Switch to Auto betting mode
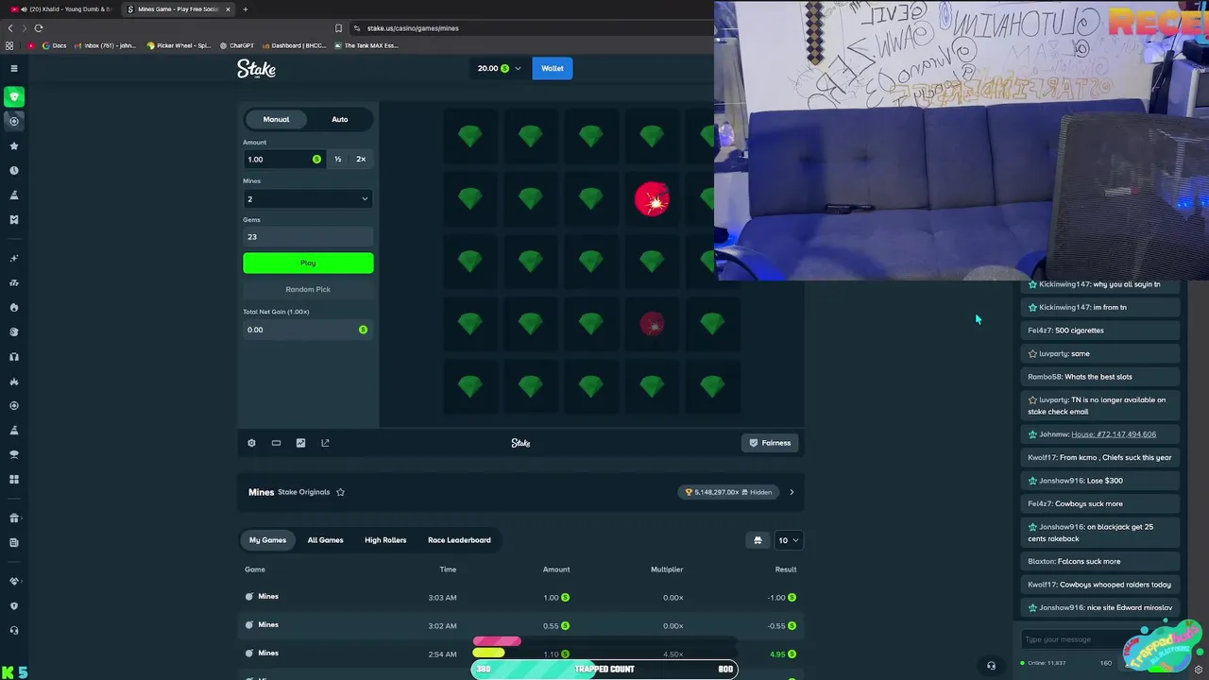 pos(340,119)
